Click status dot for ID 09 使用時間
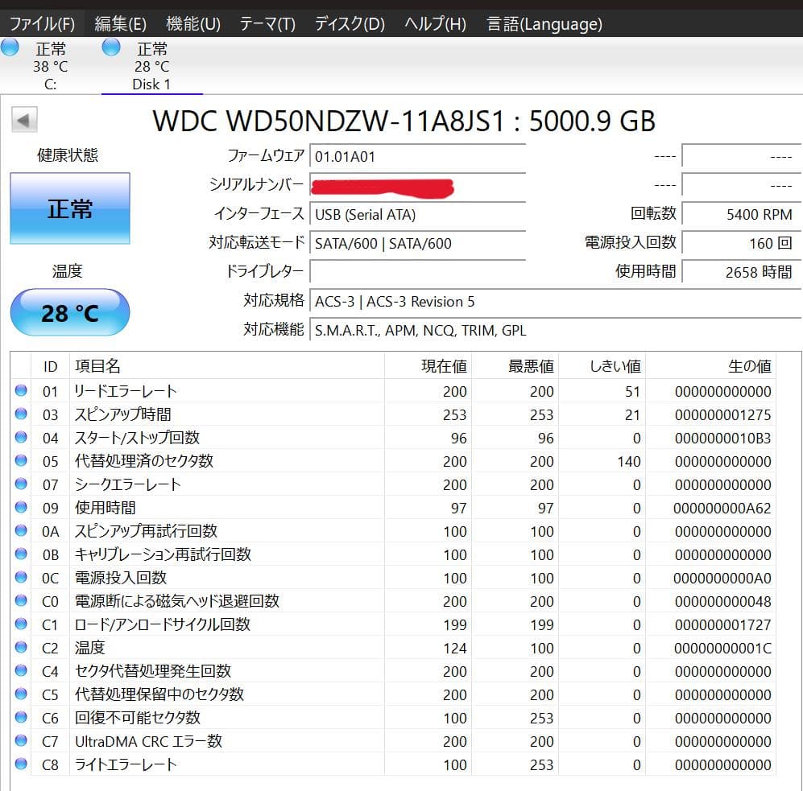Viewport: 803px width, 791px height. [x=21, y=507]
